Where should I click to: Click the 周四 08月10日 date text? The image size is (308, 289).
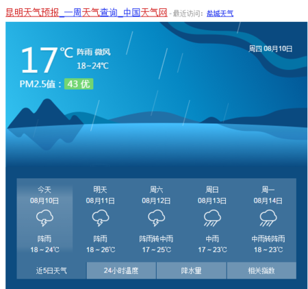point(270,49)
